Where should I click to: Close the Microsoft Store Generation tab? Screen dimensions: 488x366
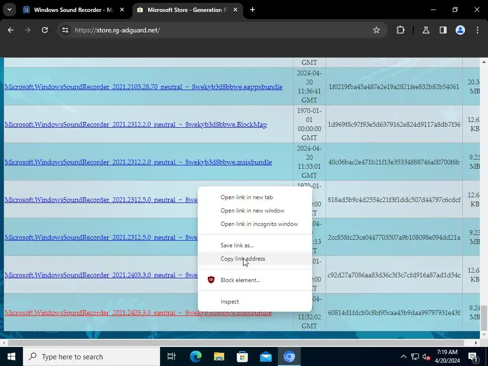(x=235, y=10)
